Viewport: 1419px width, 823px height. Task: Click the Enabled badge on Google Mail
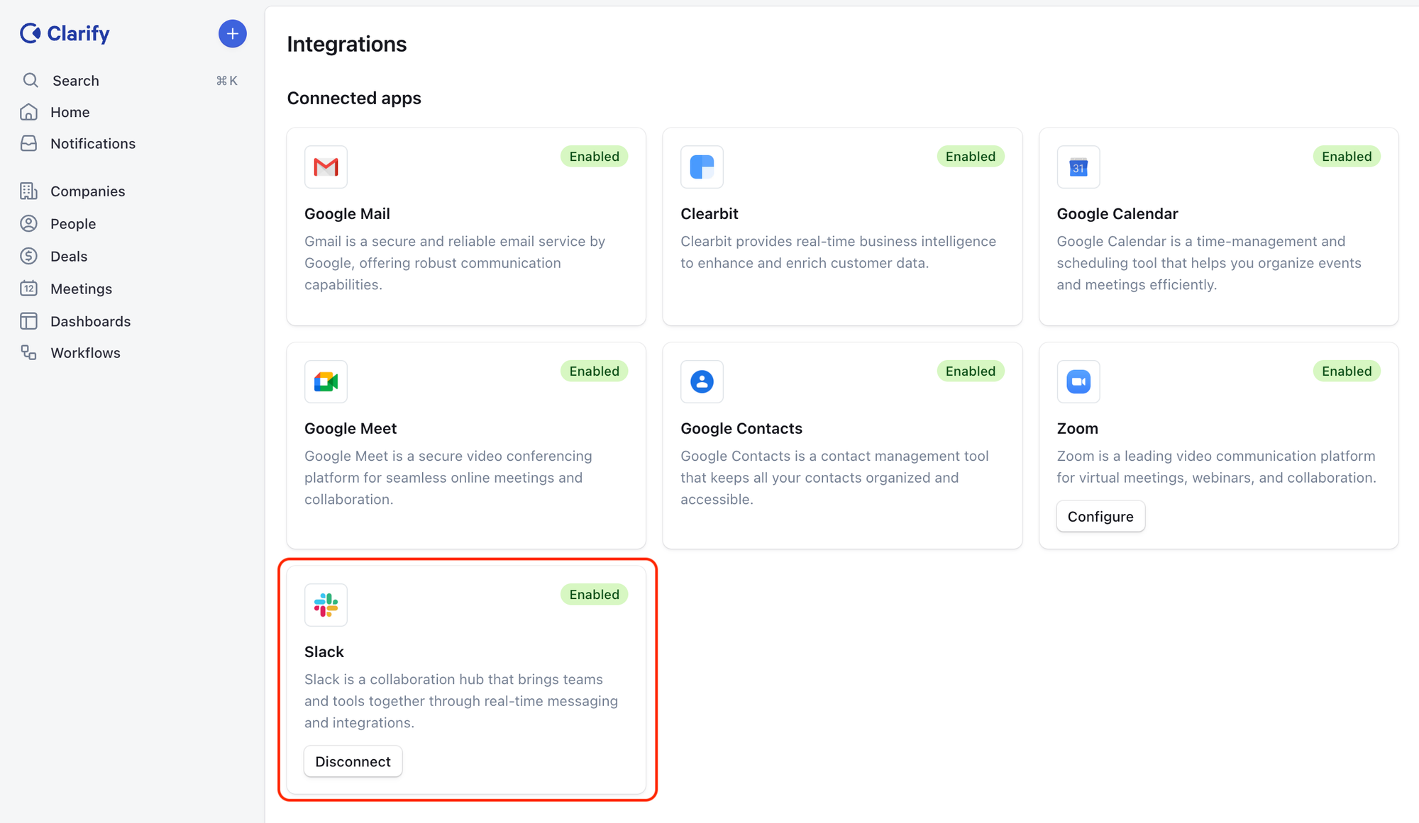594,157
